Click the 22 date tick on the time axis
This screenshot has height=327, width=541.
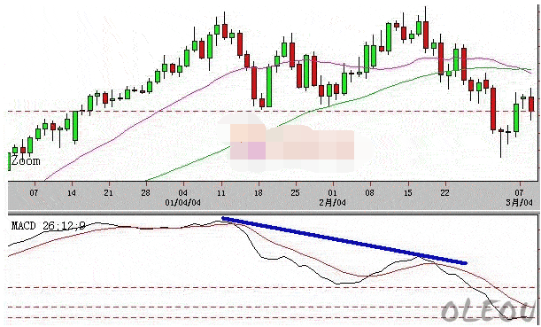[x=444, y=192]
